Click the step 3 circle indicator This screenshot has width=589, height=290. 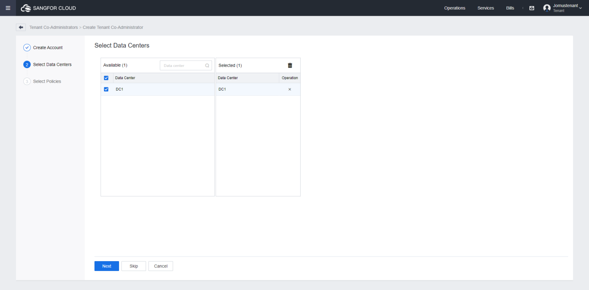coord(27,82)
